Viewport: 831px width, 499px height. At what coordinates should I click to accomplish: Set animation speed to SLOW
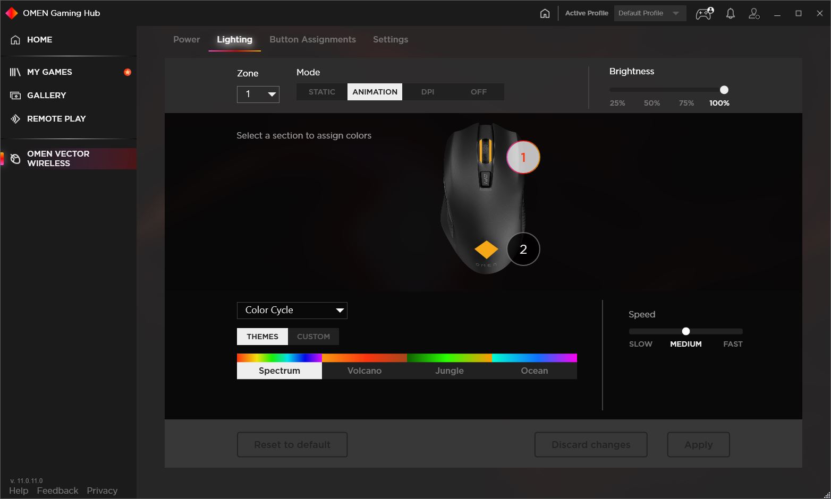click(641, 344)
